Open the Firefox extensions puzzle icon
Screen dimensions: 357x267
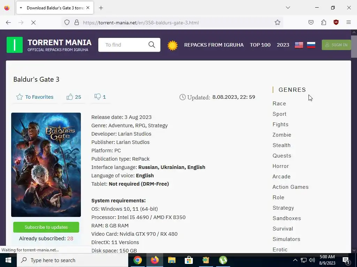[x=324, y=23]
